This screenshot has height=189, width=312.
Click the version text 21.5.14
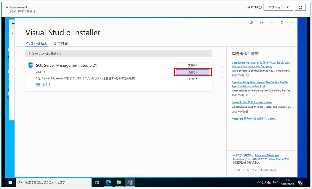click(x=40, y=72)
